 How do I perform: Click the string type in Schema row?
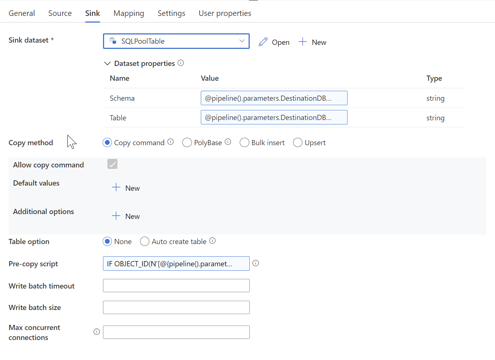[435, 98]
